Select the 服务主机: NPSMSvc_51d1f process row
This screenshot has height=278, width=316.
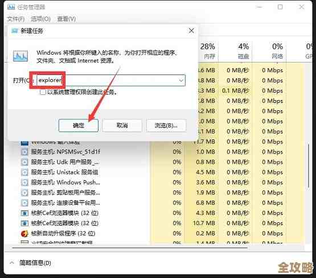[x=65, y=152]
